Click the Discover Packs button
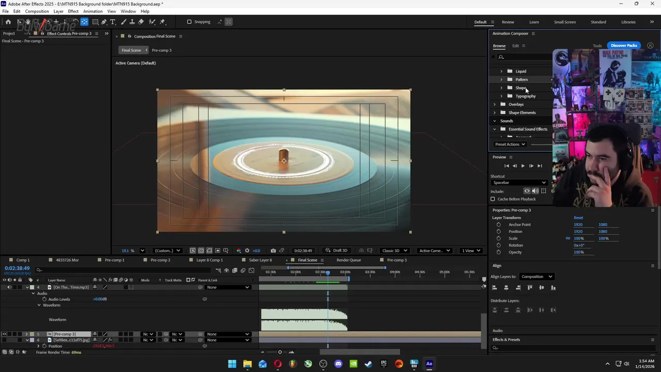The width and height of the screenshot is (661, 372). (624, 45)
